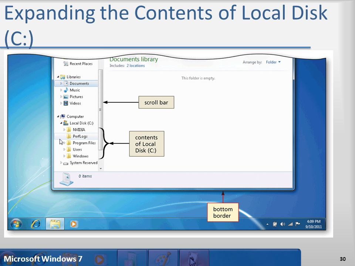Click the Libraries folder icon
Screen dimensions: 355x266
62,77
